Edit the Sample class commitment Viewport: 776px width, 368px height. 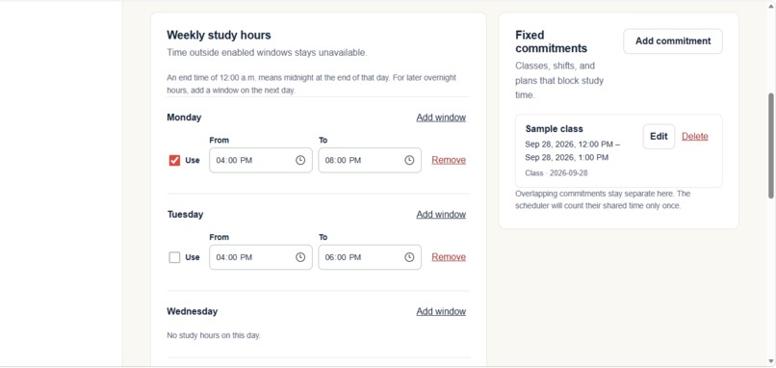[x=659, y=136]
